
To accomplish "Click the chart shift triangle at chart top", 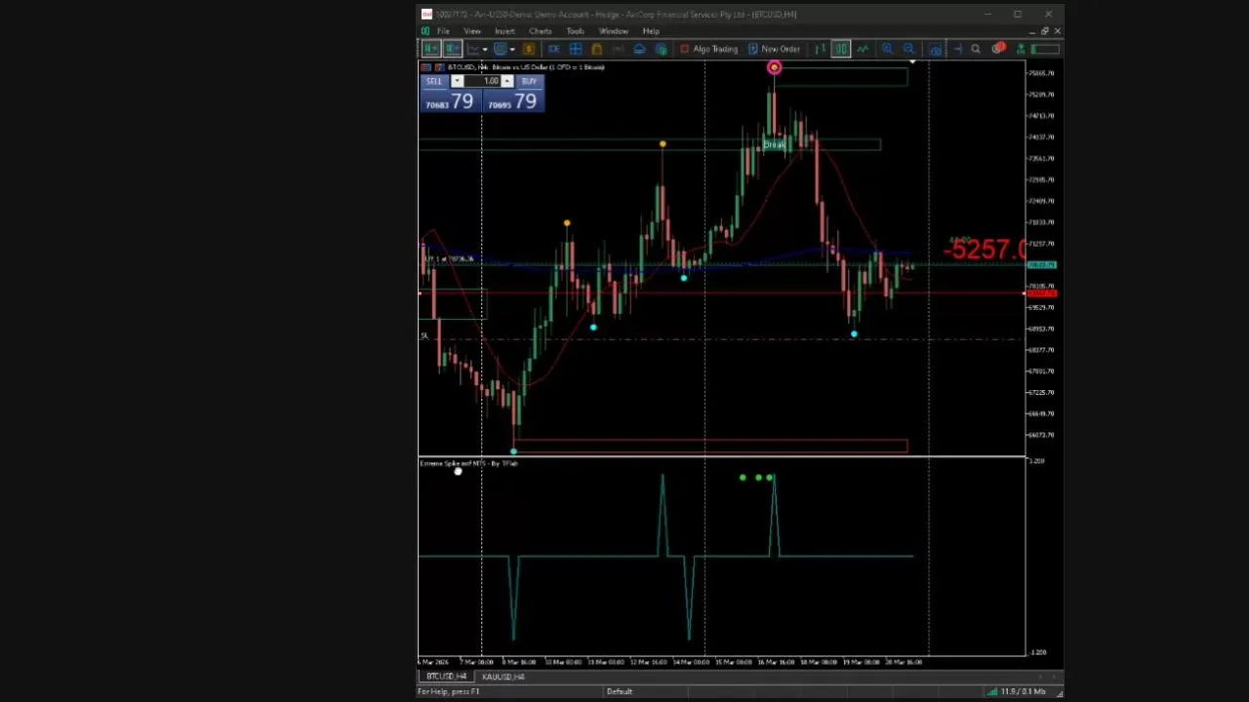I will point(911,63).
